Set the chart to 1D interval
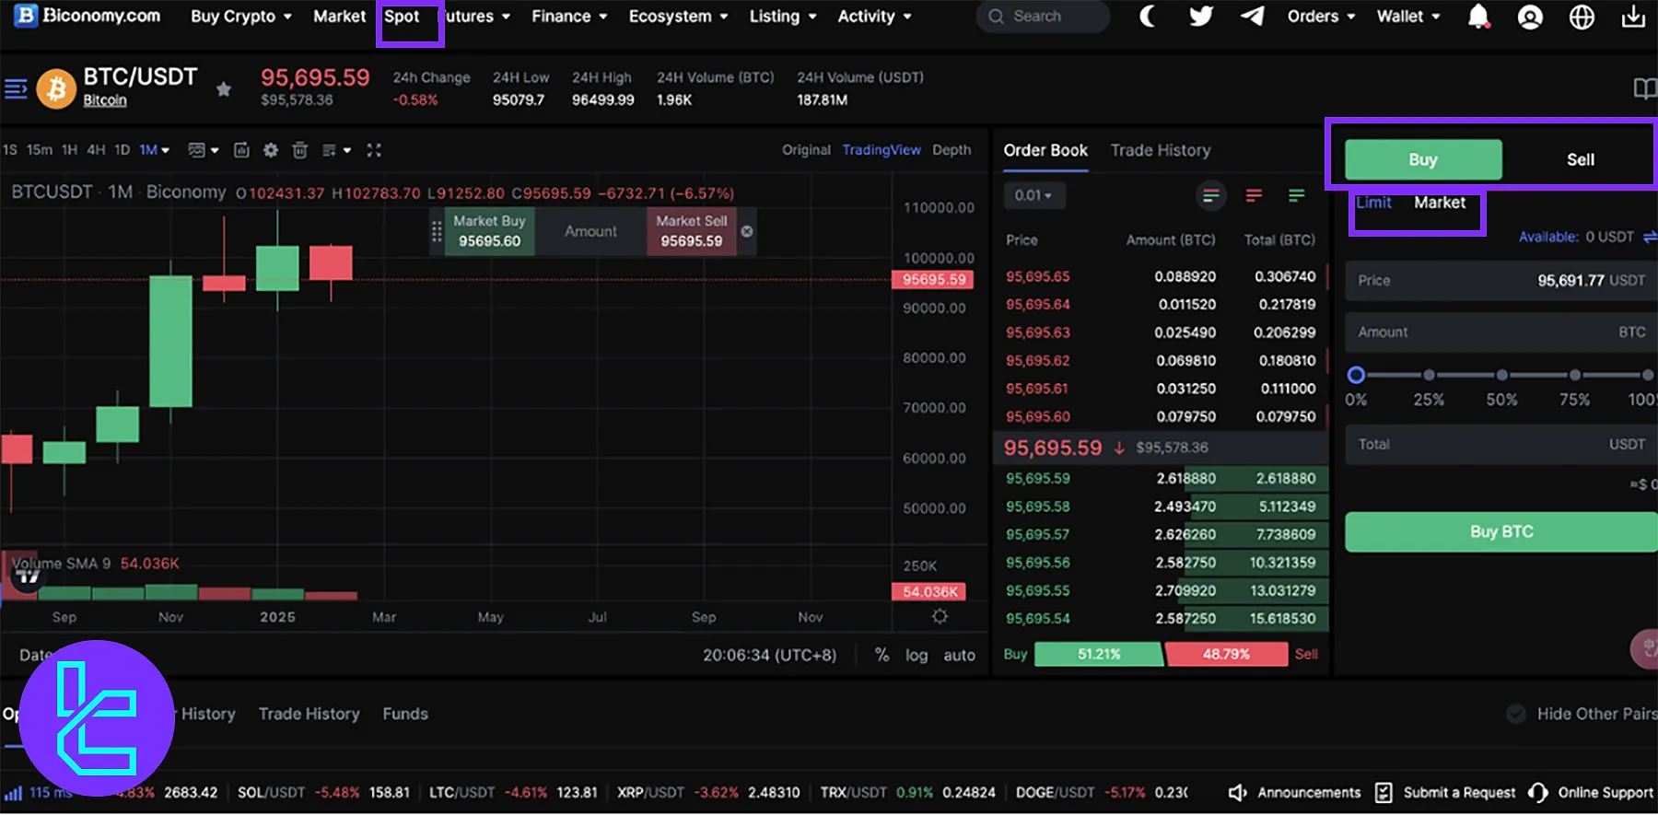Screen dimensions: 1658x815 point(122,150)
